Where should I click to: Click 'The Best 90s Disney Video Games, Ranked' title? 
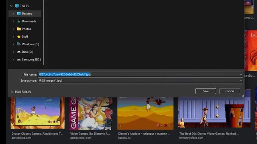[x=209, y=134]
